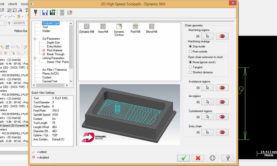The image size is (277, 166).
Task: Open the Cut Parameters page
Action: 51,39
